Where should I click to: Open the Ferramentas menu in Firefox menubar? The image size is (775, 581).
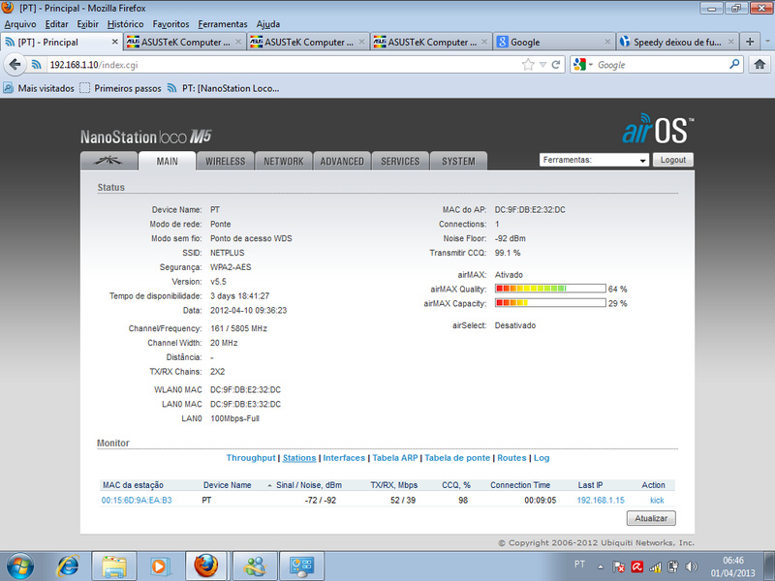coord(223,23)
